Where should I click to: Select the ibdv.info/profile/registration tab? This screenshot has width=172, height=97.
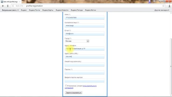(11, 2)
